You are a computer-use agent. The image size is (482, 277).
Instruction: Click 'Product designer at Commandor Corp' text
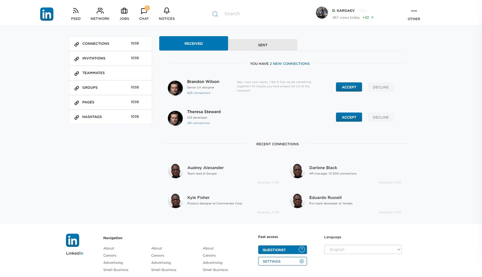coord(215,204)
